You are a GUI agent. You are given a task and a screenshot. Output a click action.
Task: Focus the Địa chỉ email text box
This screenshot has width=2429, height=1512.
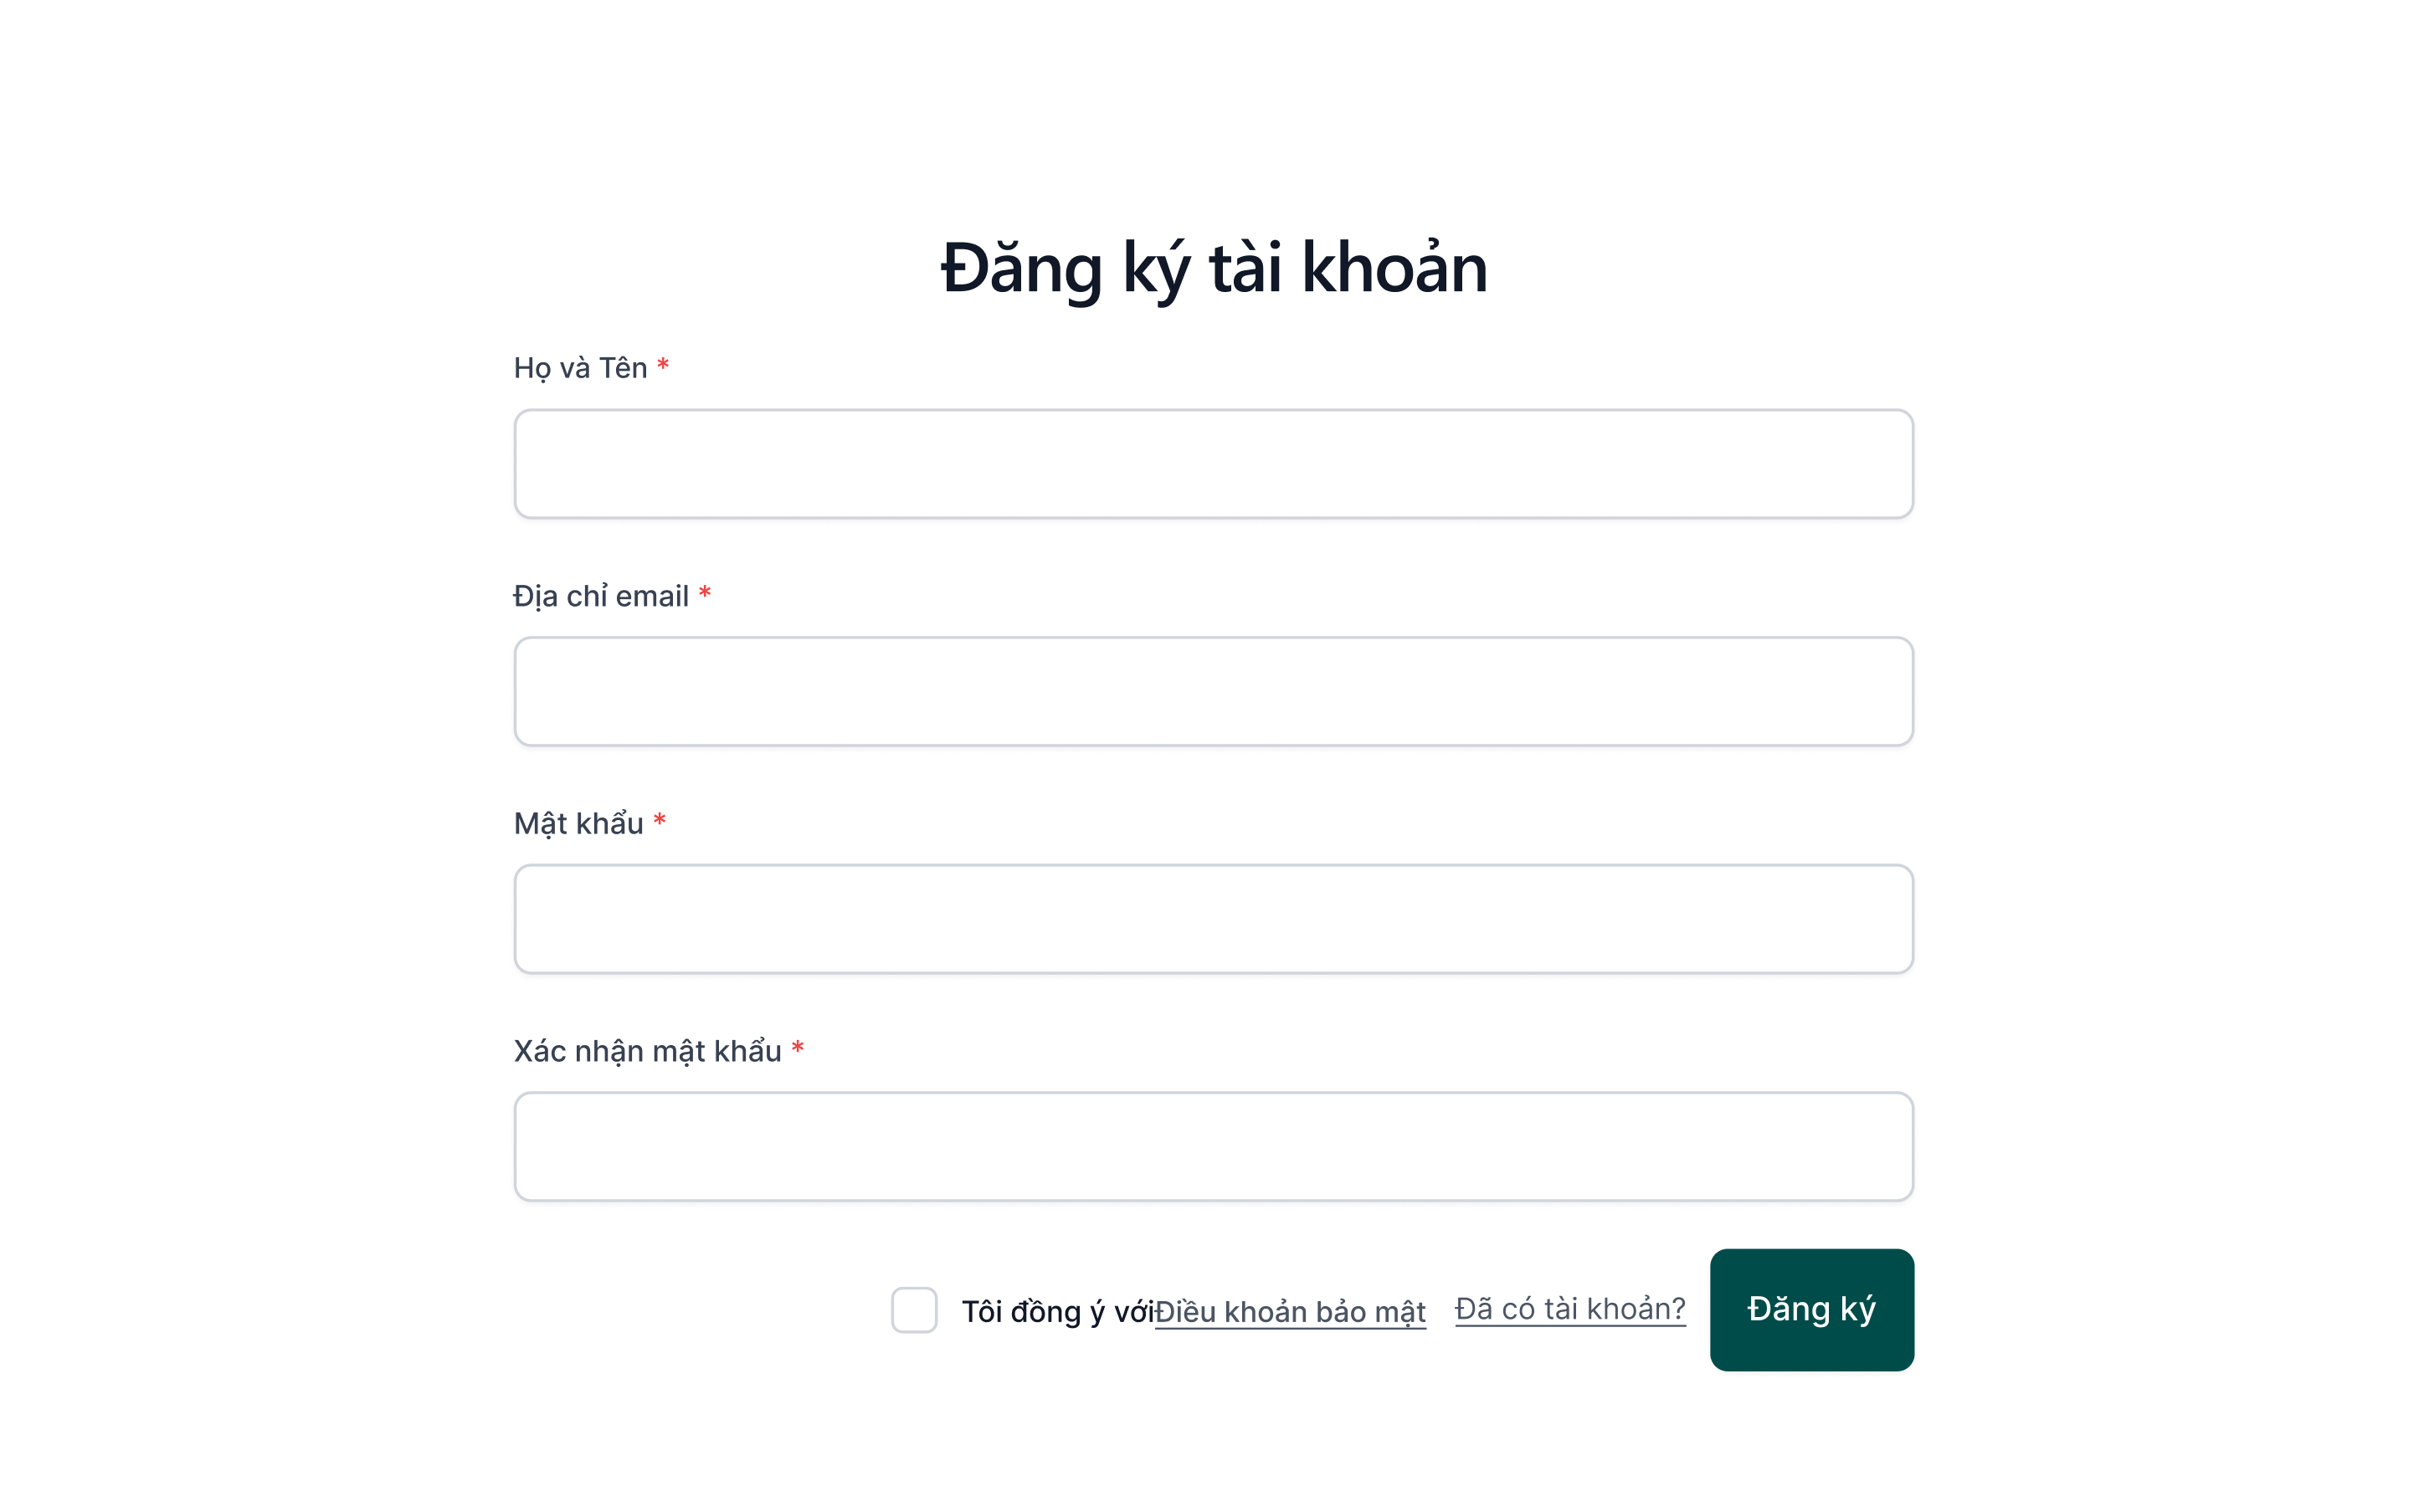pos(1213,691)
